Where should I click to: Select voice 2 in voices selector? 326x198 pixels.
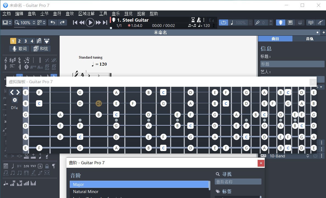(x=19, y=41)
